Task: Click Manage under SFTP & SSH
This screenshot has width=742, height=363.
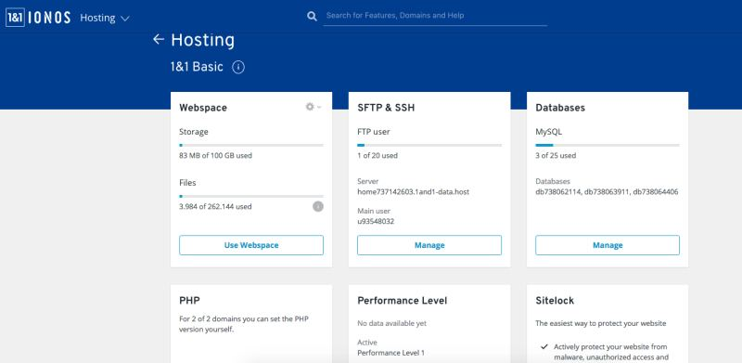Action: click(429, 245)
